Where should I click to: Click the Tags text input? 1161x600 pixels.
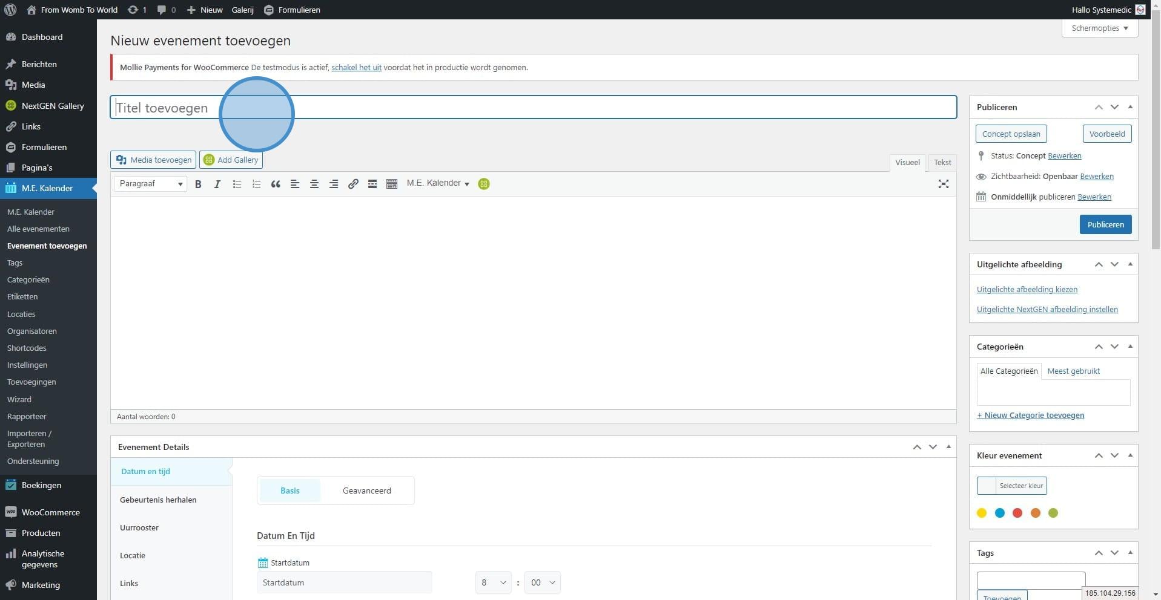[1031, 580]
